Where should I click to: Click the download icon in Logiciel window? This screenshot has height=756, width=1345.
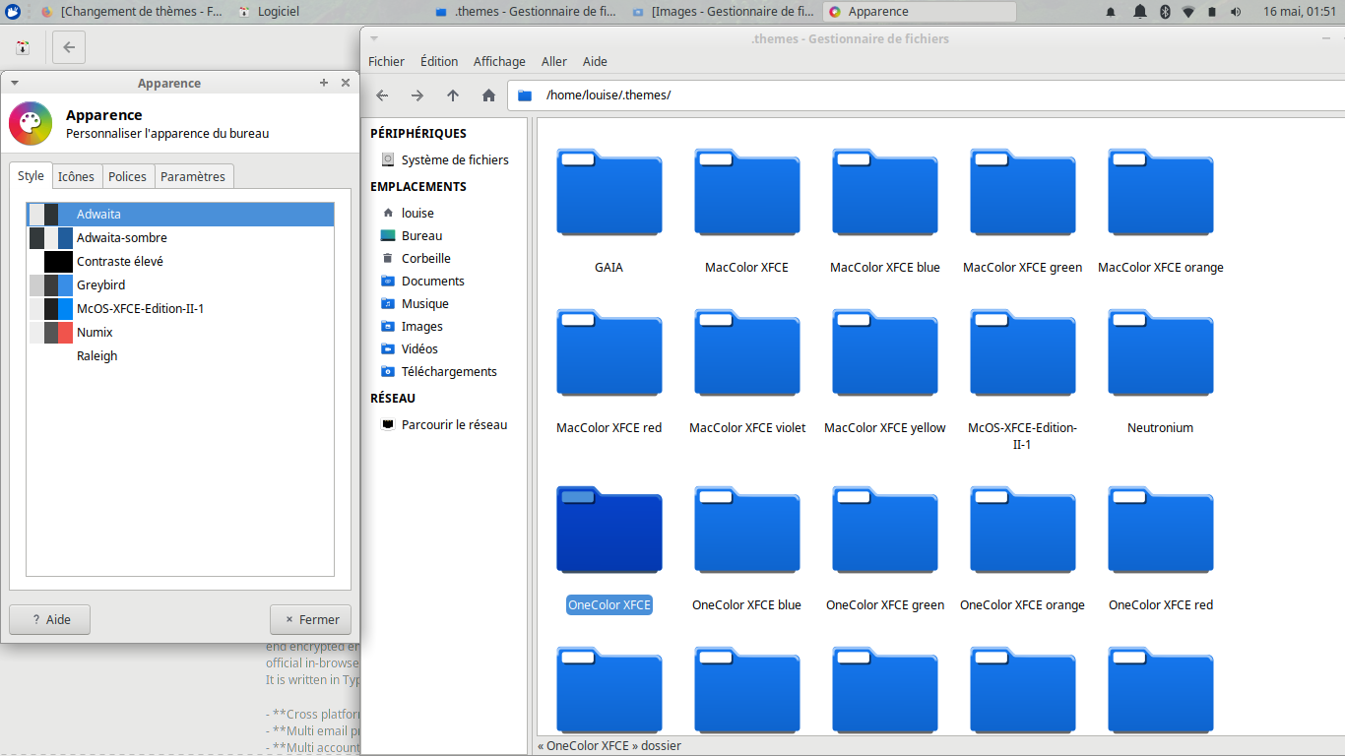[x=22, y=47]
